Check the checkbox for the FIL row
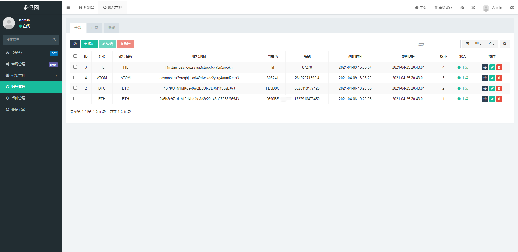The height and width of the screenshot is (252, 518). [x=75, y=67]
